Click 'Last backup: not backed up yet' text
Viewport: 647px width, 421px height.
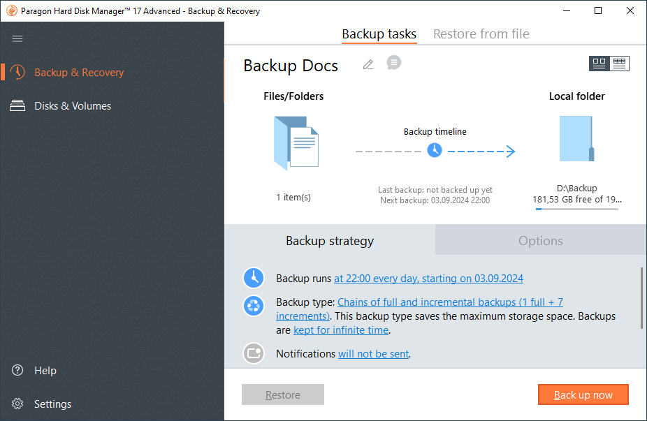(435, 190)
